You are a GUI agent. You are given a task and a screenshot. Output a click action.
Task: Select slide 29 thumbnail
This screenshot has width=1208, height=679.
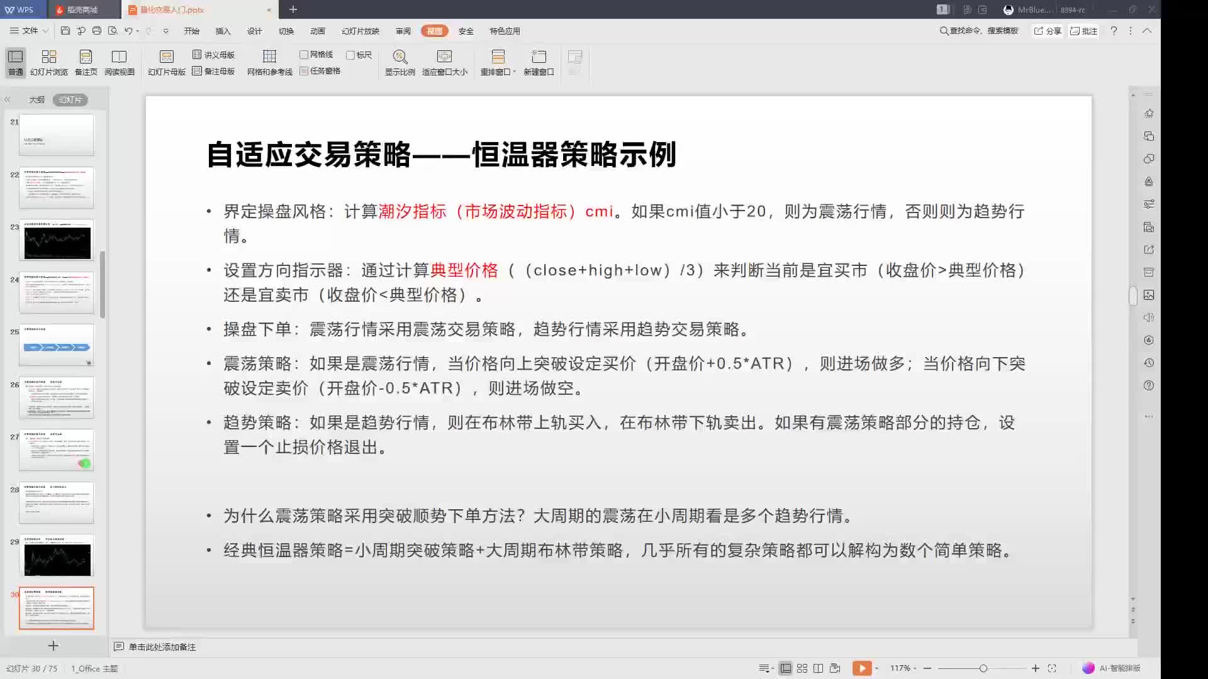pyautogui.click(x=57, y=555)
